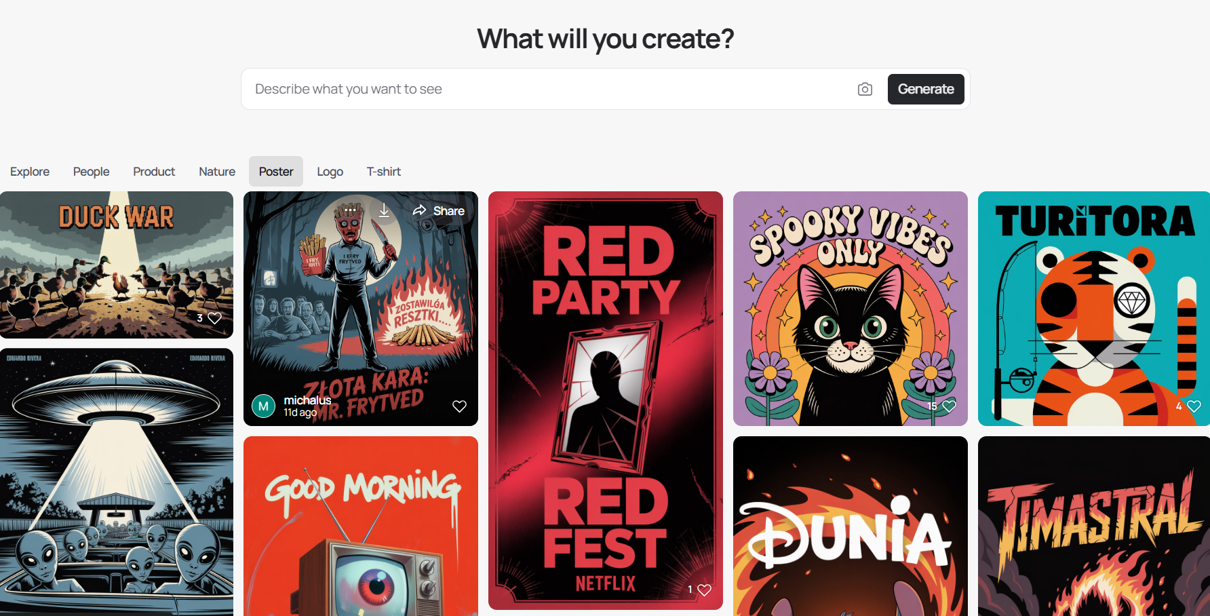The image size is (1210, 616).
Task: Open the Spooky Vibes Only poster
Action: pos(851,309)
